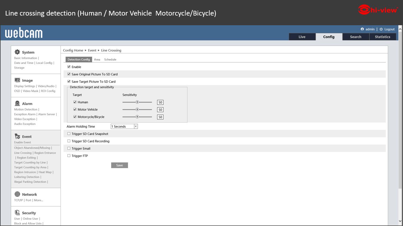Click the Security shield icon
The height and width of the screenshot is (226, 403).
(x=17, y=213)
